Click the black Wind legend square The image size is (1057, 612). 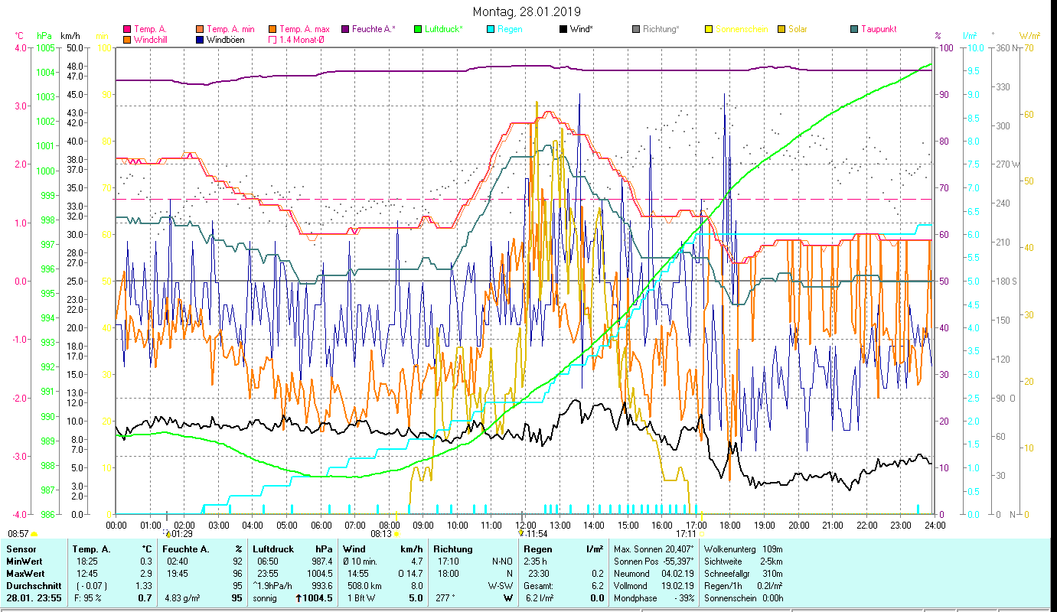click(563, 29)
